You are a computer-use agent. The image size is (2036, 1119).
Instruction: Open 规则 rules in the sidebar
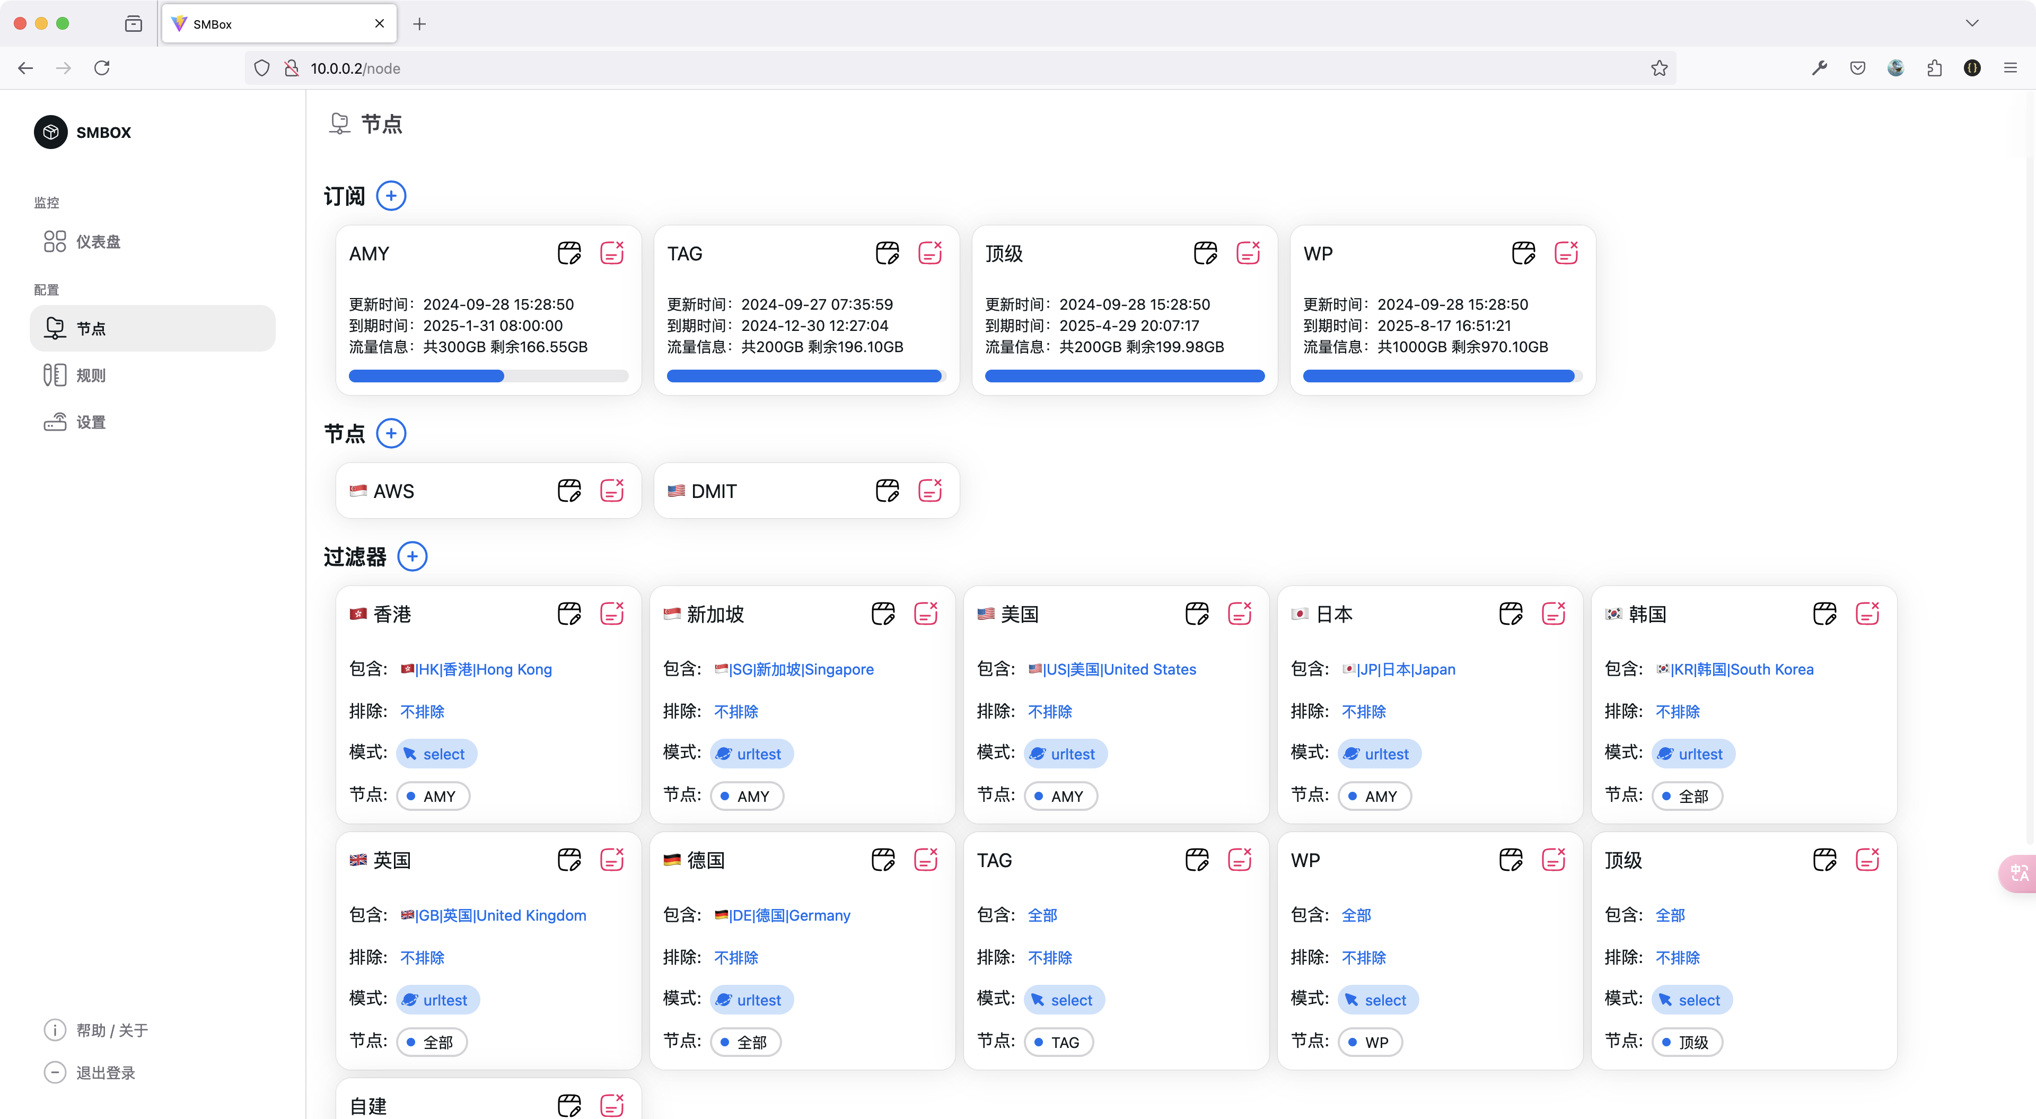(153, 375)
